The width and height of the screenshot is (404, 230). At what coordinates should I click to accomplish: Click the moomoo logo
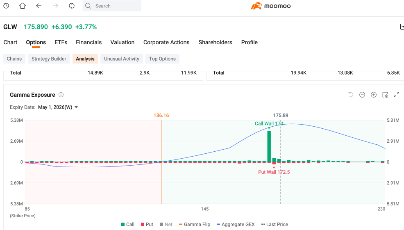pos(270,6)
